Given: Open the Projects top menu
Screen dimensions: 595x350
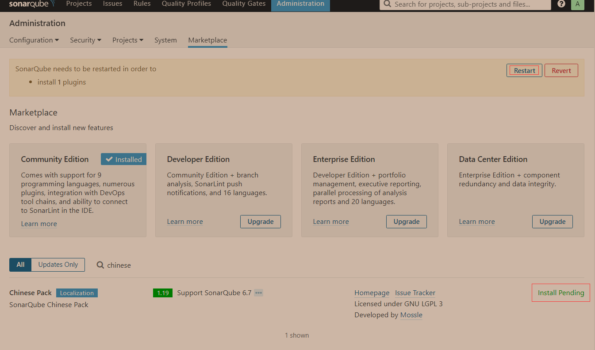Looking at the screenshot, I should [79, 4].
